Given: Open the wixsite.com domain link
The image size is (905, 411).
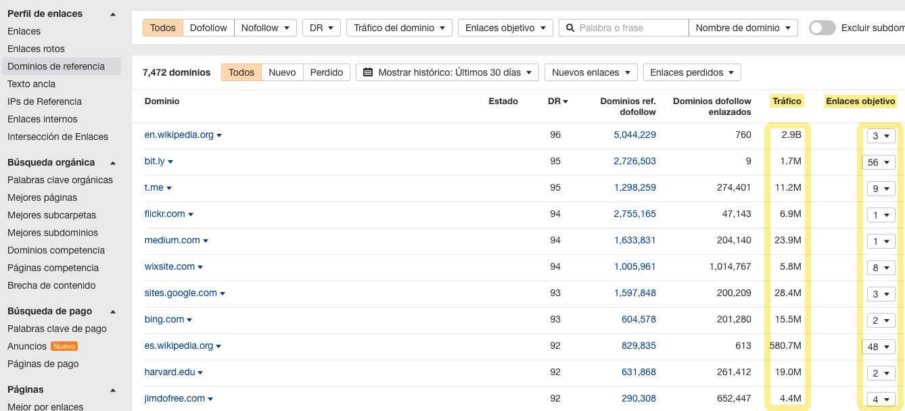Looking at the screenshot, I should click(170, 266).
